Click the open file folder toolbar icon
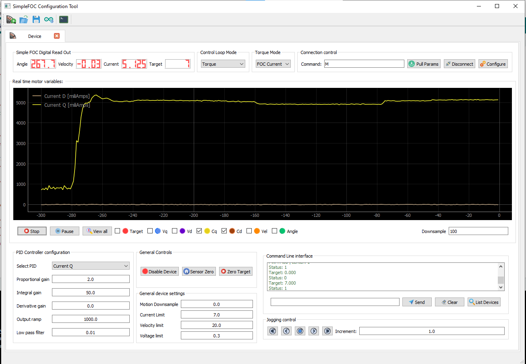The width and height of the screenshot is (526, 364). [24, 19]
